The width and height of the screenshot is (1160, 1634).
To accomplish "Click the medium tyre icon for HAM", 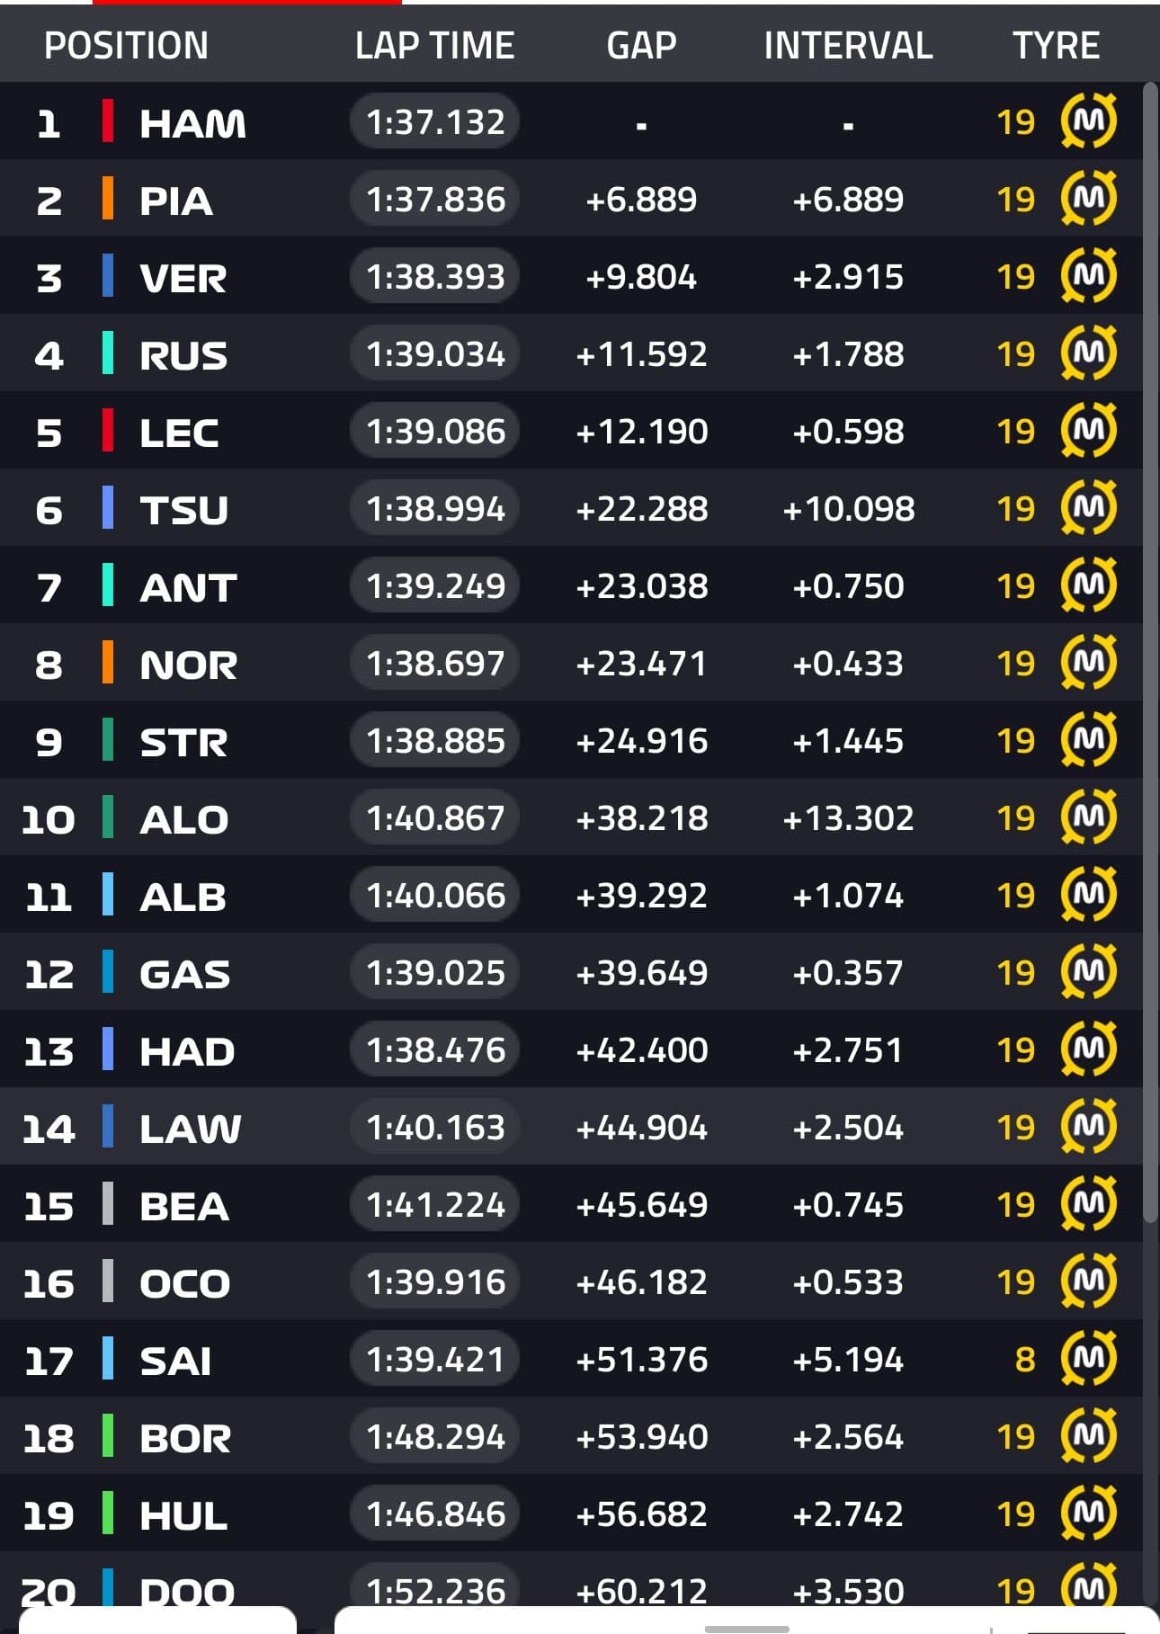I will (1088, 121).
